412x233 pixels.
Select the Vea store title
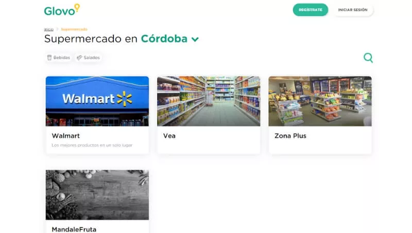click(169, 136)
